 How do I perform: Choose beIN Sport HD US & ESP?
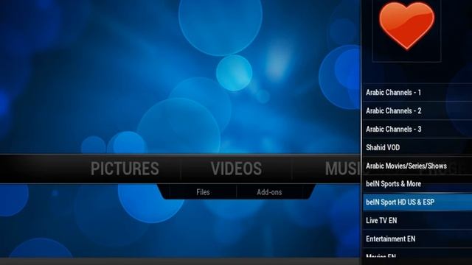[x=417, y=202]
